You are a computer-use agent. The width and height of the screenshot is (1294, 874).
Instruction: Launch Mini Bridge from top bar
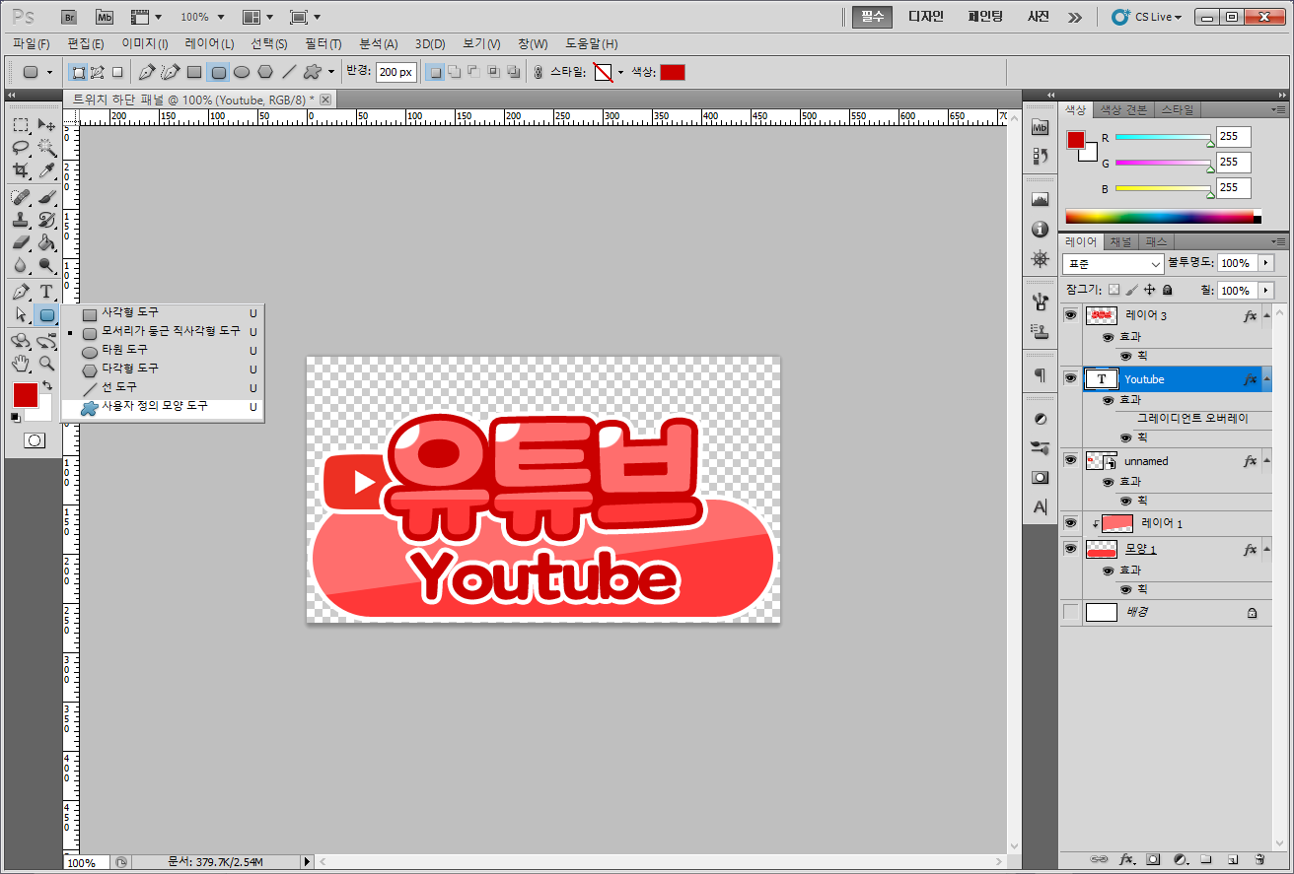tap(106, 17)
